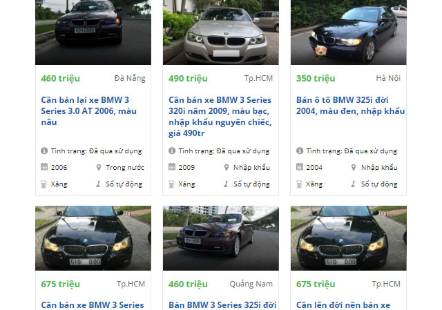Click '675 triệu' price above 'Cần lên đời nên bán xe'
The height and width of the screenshot is (310, 442).
(316, 284)
